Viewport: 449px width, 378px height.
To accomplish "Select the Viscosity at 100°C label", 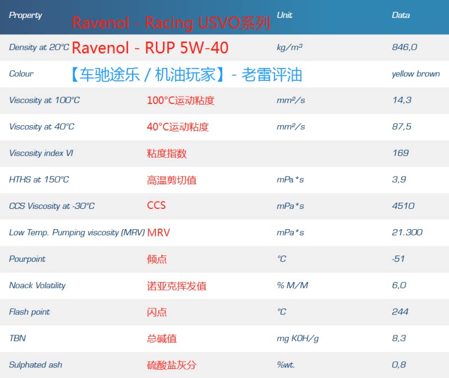I will click(x=44, y=100).
